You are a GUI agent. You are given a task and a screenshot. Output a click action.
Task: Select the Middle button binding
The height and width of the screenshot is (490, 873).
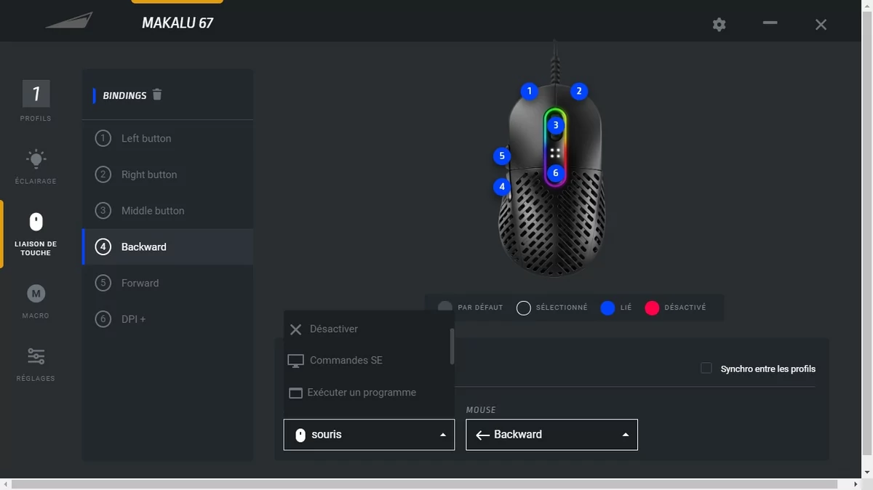click(168, 211)
